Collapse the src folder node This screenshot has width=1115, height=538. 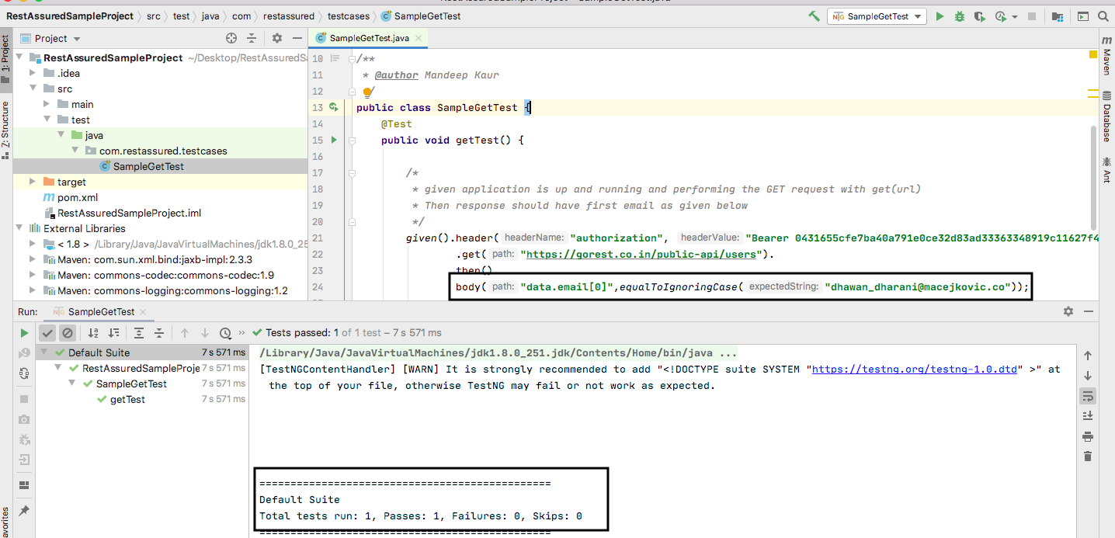click(x=33, y=89)
